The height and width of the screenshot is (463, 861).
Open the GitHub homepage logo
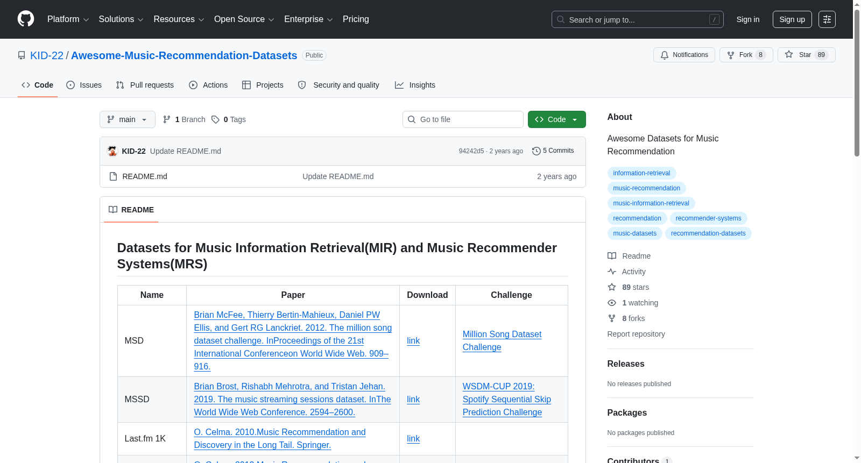click(26, 19)
